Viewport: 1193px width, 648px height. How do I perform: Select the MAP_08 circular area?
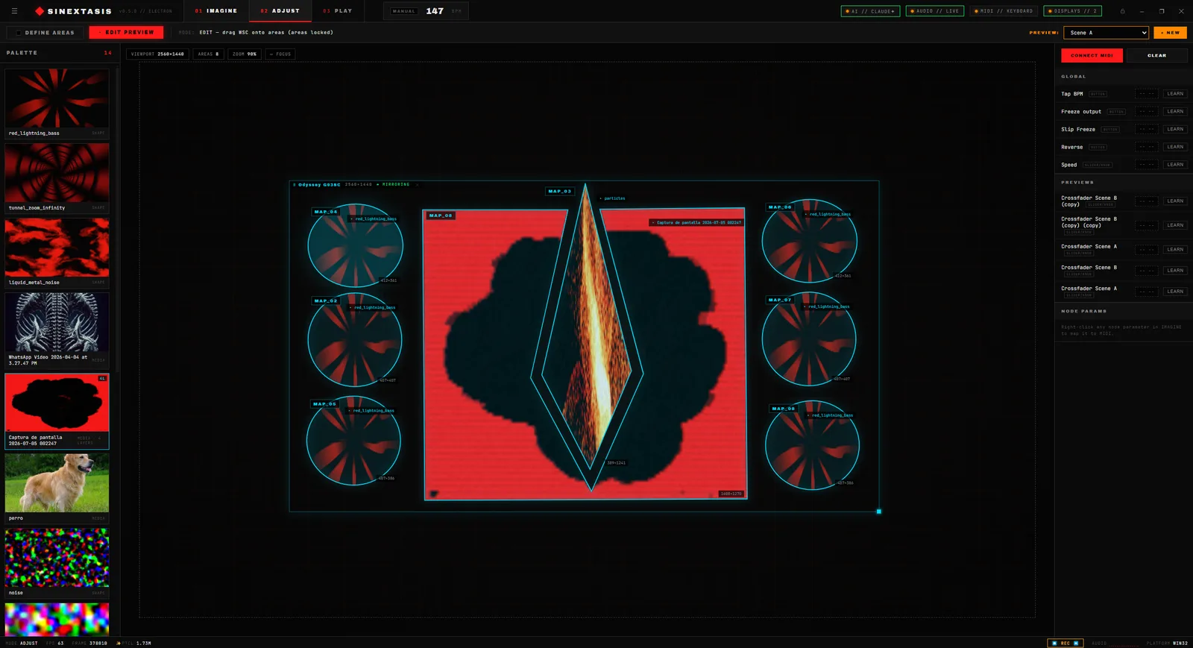coord(813,446)
